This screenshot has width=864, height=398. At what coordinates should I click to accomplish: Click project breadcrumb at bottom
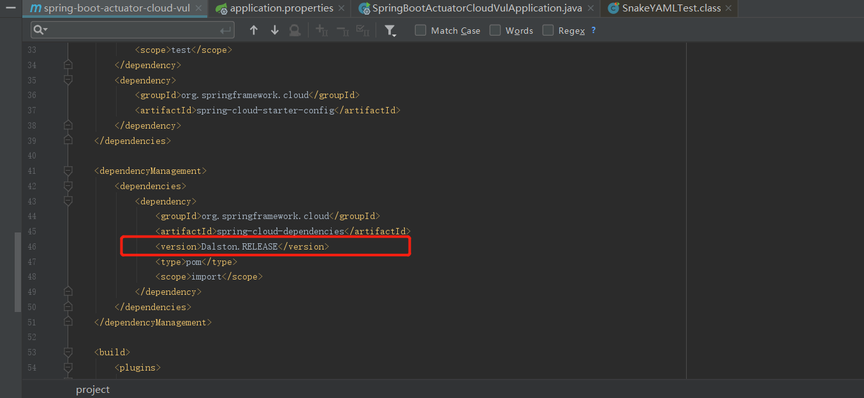click(93, 390)
